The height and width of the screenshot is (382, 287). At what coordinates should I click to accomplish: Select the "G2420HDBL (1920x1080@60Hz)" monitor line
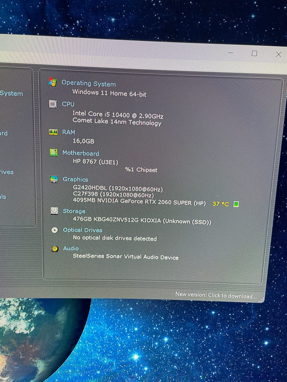click(118, 189)
